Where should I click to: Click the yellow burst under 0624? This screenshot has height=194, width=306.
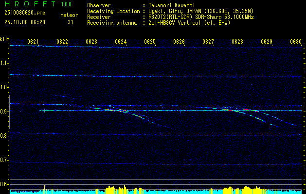point(115,190)
